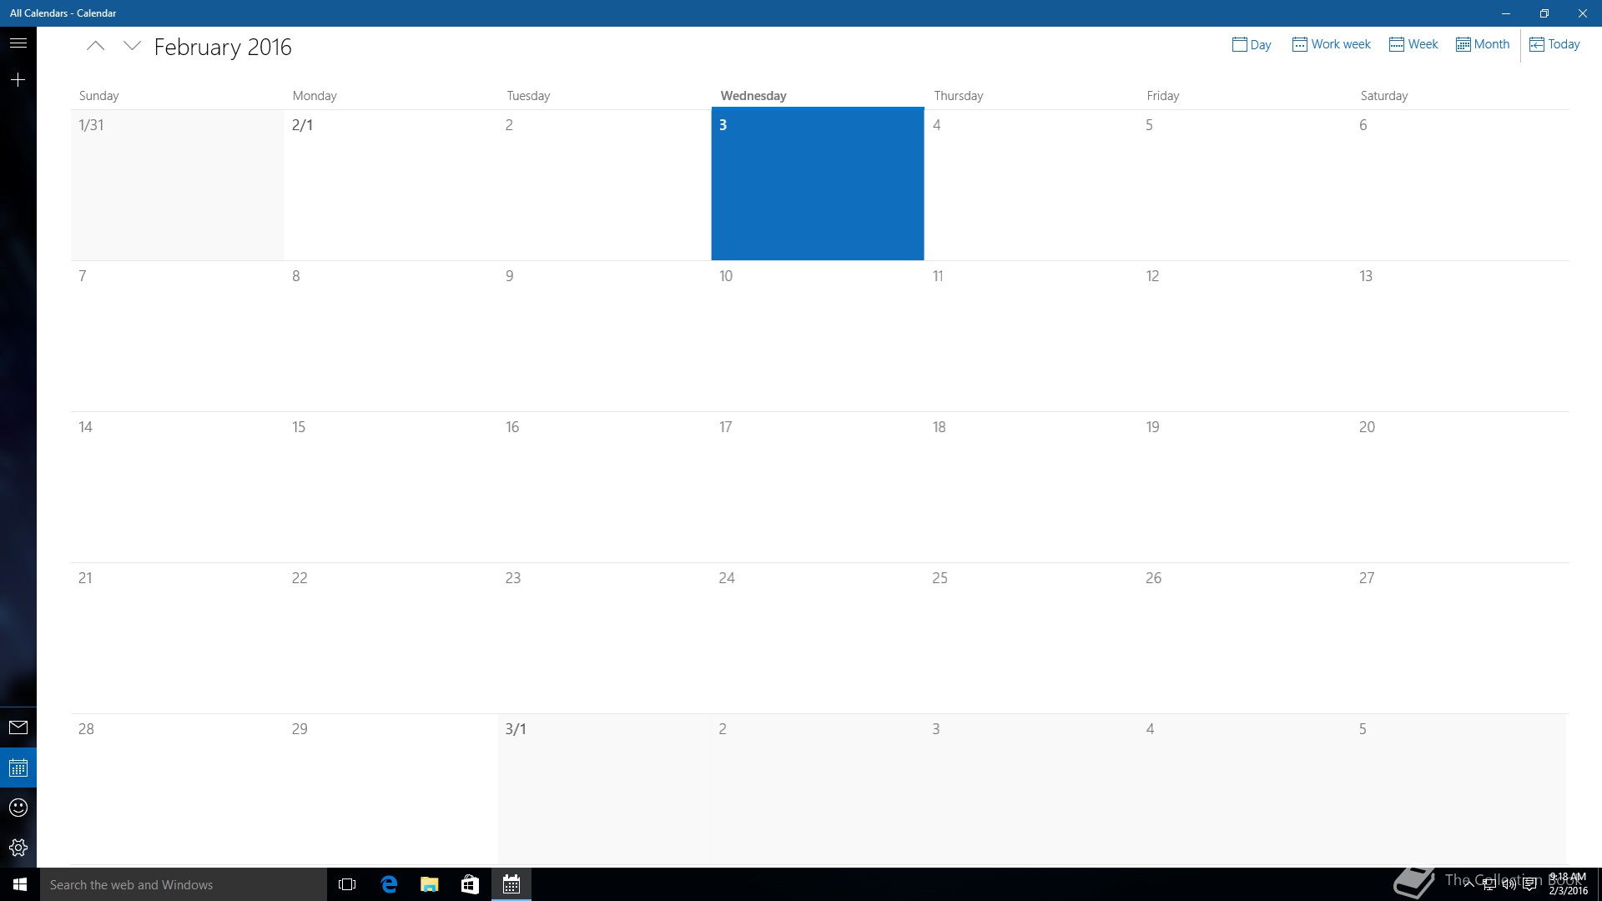This screenshot has height=901, width=1602.
Task: Open the Store app on taskbar
Action: coord(470,884)
